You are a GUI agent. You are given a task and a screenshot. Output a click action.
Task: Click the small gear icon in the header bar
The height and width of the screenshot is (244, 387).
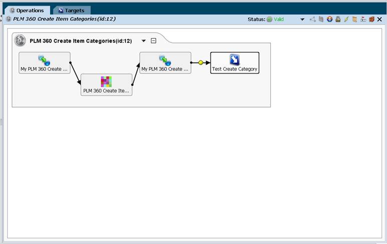tap(9, 18)
